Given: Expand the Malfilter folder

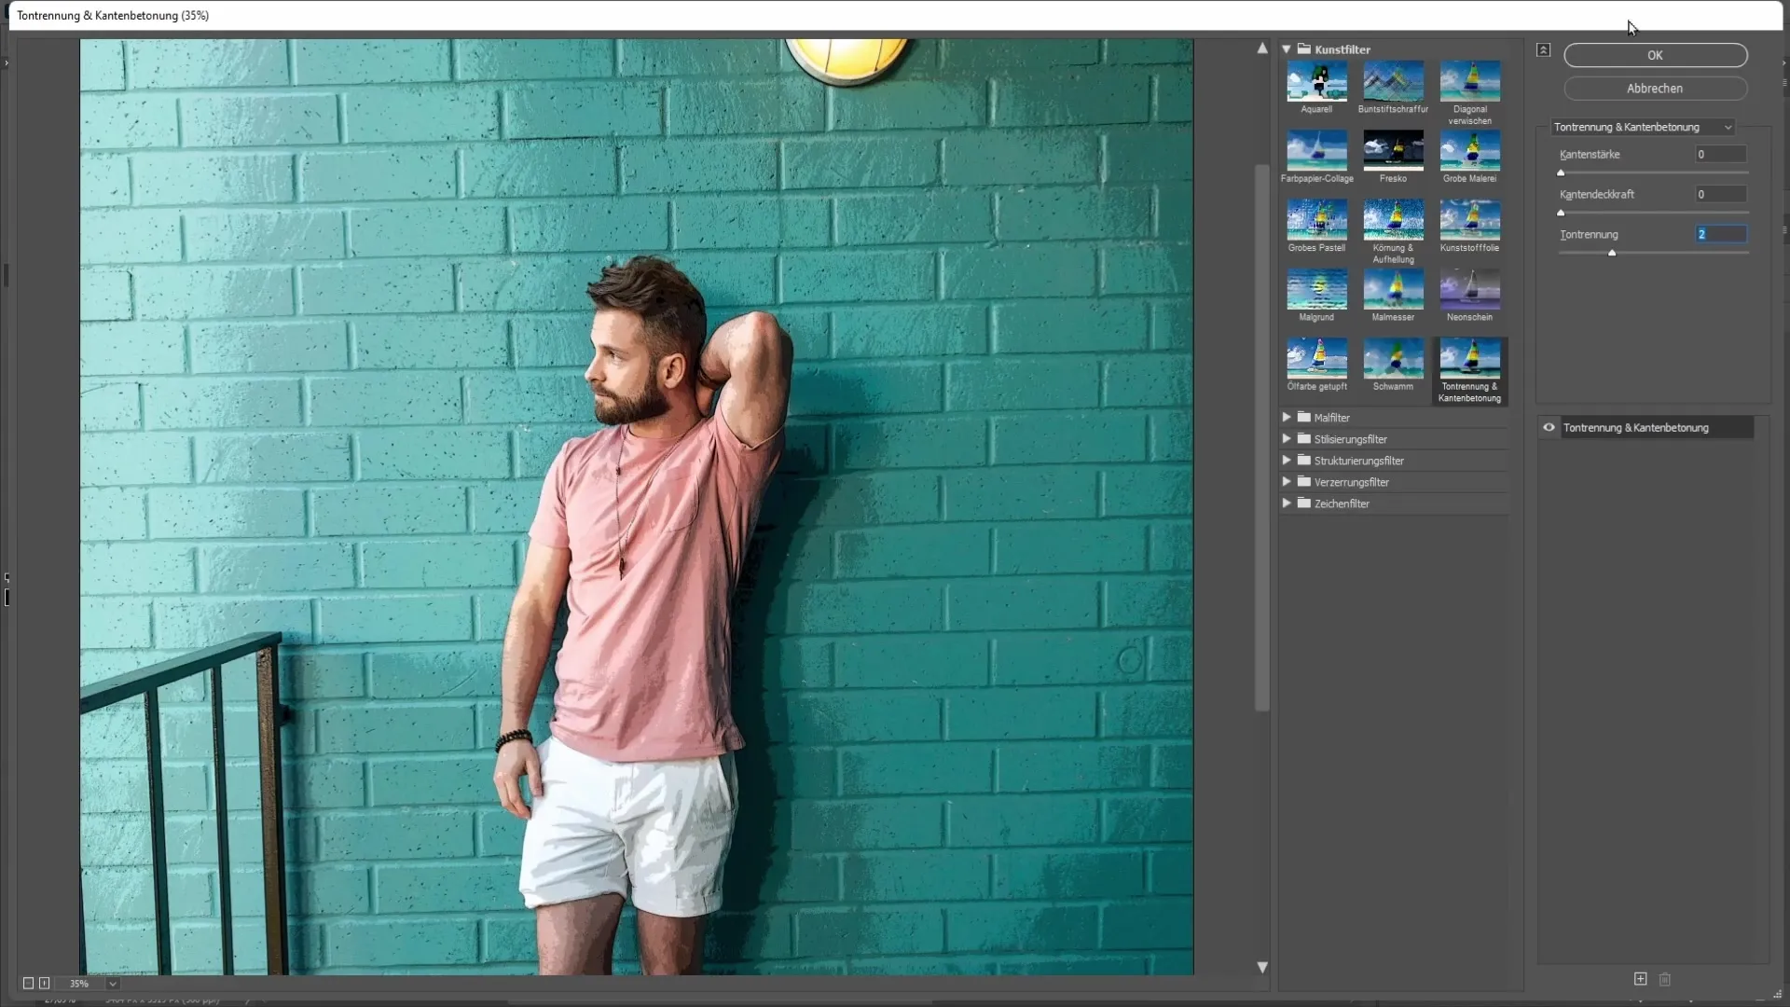Looking at the screenshot, I should click(1287, 417).
